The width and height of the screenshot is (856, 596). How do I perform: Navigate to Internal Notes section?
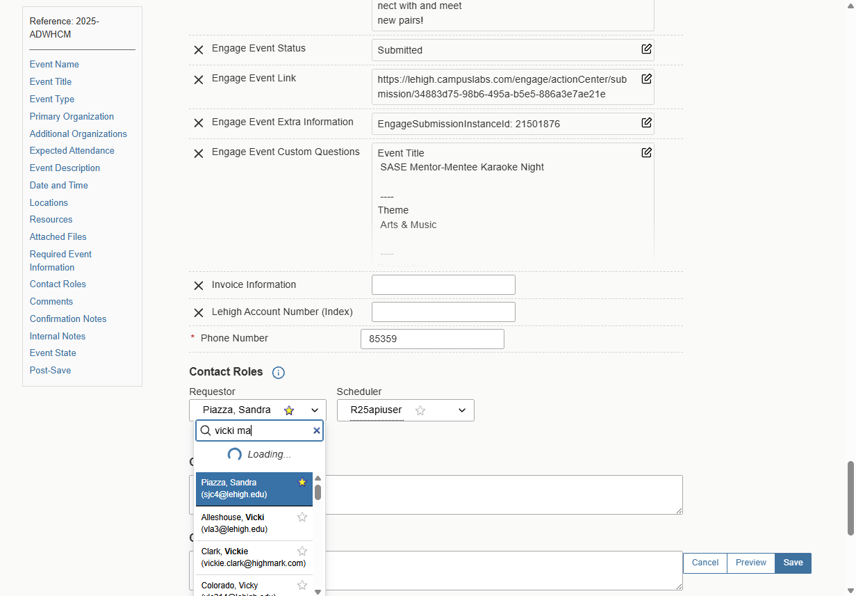pos(58,336)
